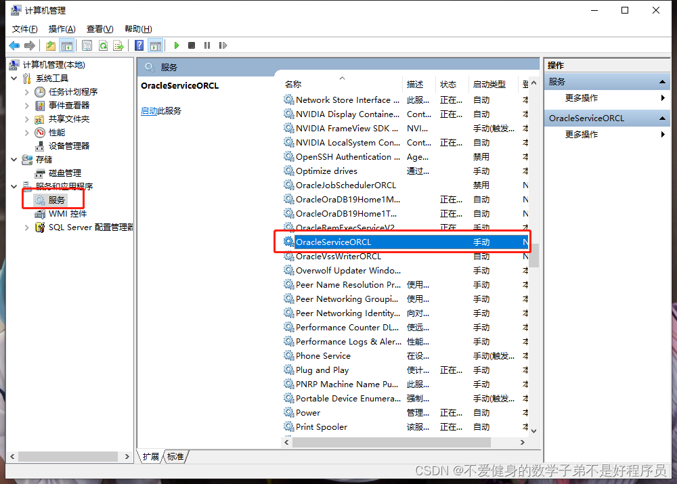Click the services list vertical scrollbar thumb
The image size is (677, 484).
(x=534, y=256)
